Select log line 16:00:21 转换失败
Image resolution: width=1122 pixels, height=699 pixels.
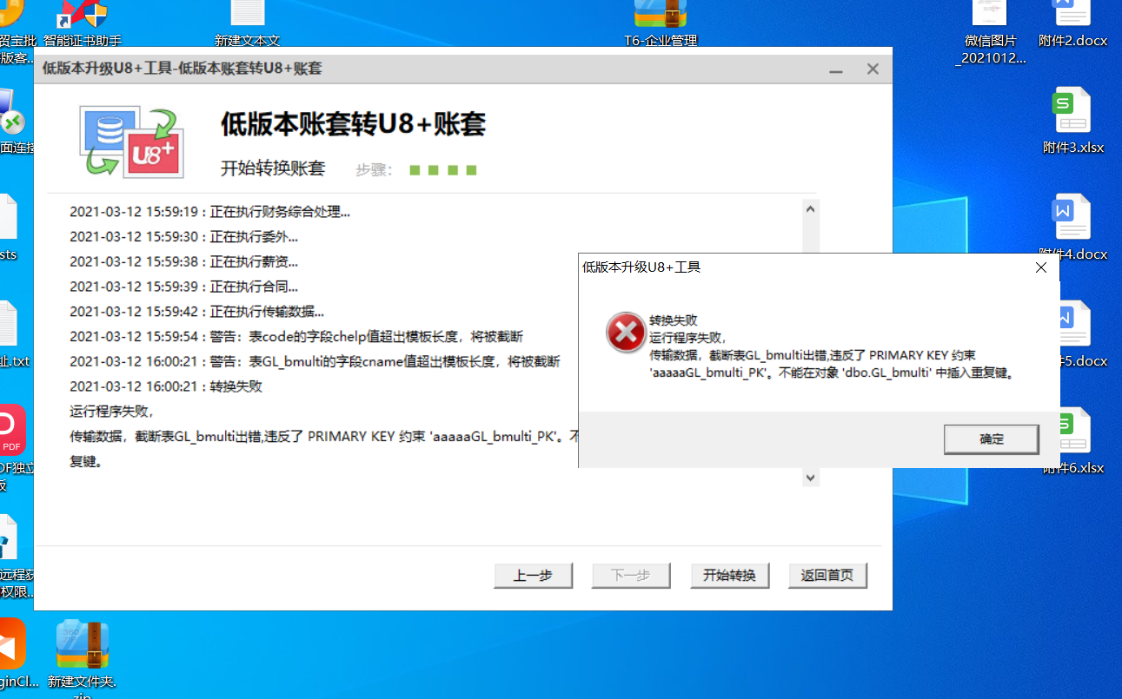point(166,386)
